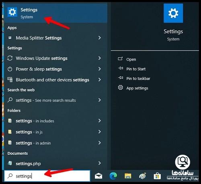Open Microsoft Store from taskbar
The height and width of the screenshot is (184, 201).
coord(157,176)
